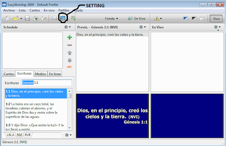Viewport: 226px width, 146px height.
Task: Open the Archivo menu
Action: (x=9, y=10)
